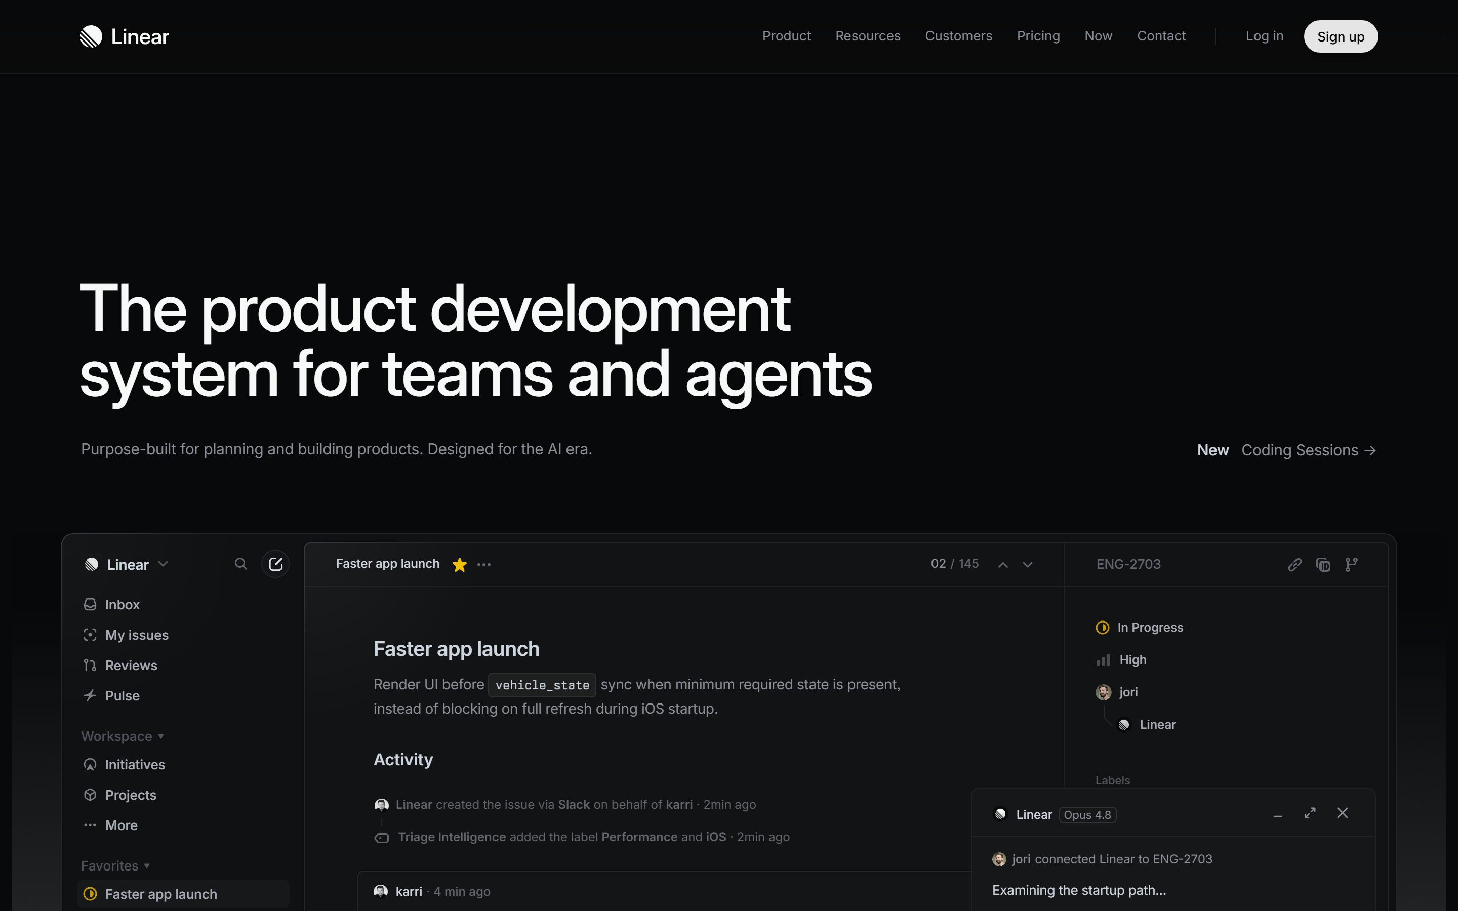Click the Labels section heading

coord(1112,780)
